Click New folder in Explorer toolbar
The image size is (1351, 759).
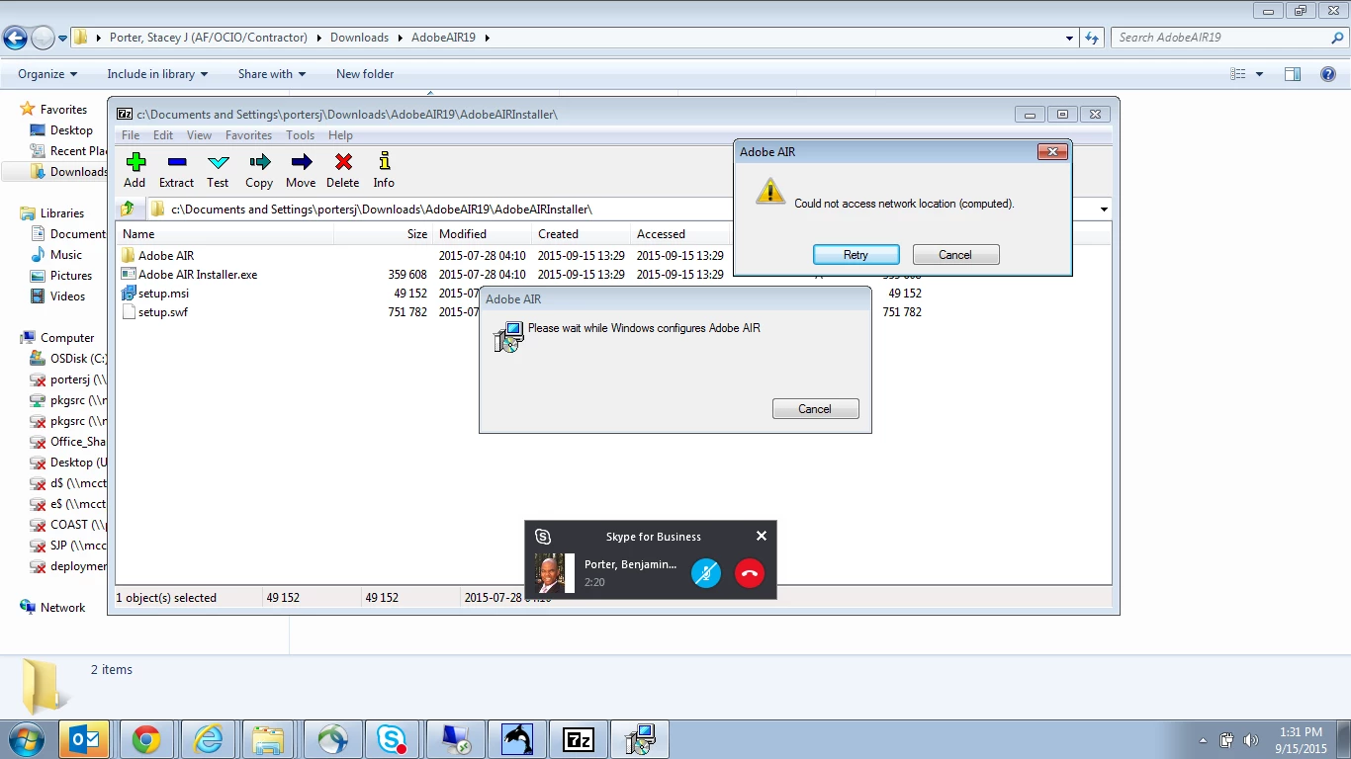pos(365,74)
